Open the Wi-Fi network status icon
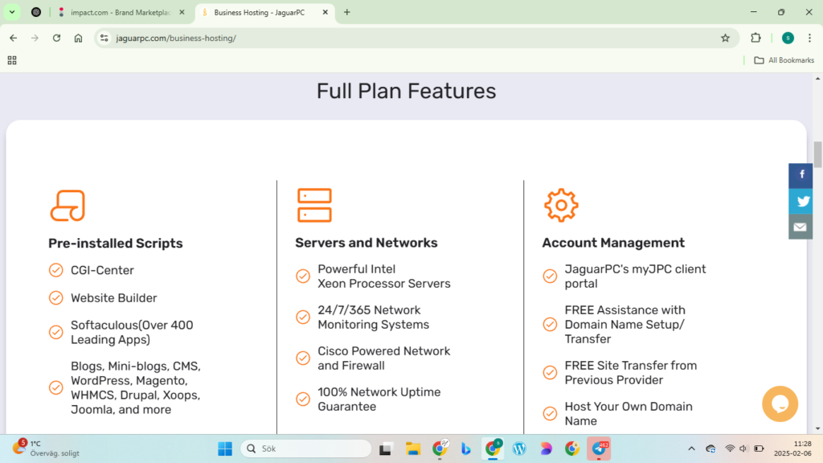The width and height of the screenshot is (823, 463). click(730, 449)
